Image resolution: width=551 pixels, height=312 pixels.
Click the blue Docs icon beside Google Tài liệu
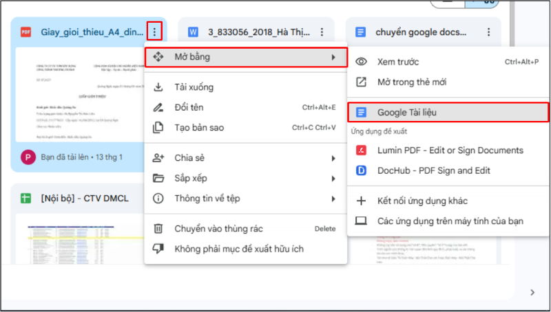coord(361,112)
